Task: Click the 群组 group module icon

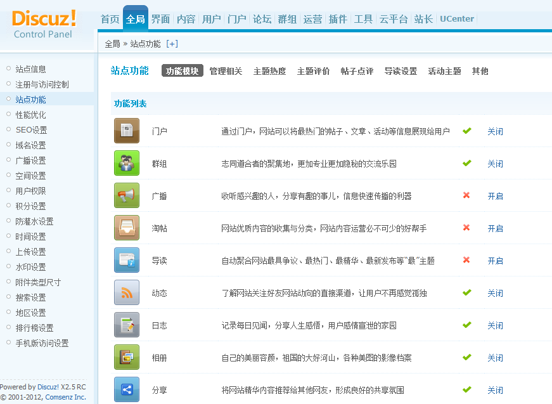Action: pos(127,163)
